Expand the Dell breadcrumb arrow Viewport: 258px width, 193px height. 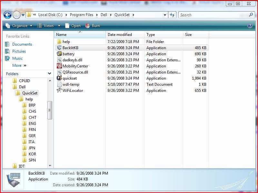pyautogui.click(x=111, y=15)
